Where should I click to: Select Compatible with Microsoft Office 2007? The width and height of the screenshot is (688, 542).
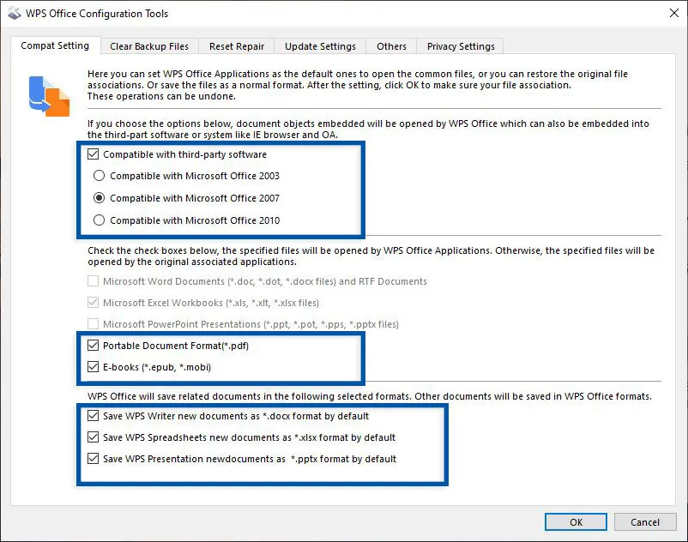point(99,198)
